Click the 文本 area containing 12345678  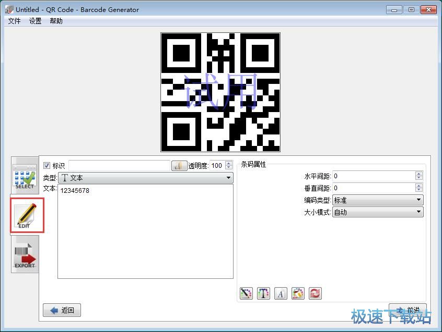pyautogui.click(x=145, y=231)
